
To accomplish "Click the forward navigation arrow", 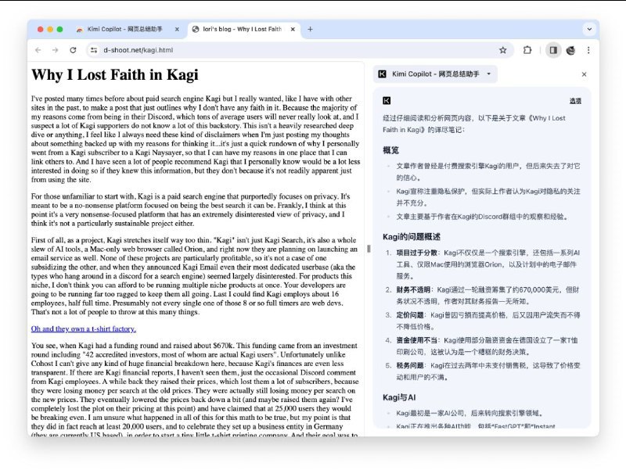I will [x=56, y=49].
